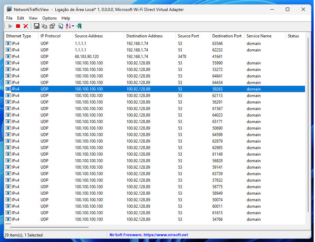This screenshot has width=315, height=242.
Task: Click destination port 50074
Action: pos(217,200)
